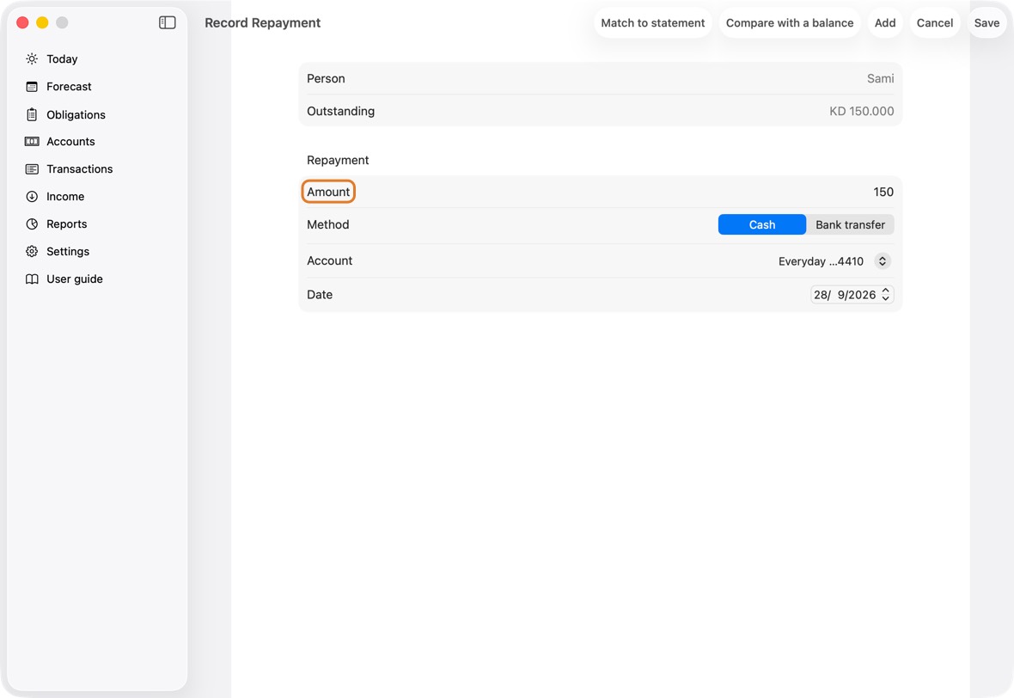Minimize window with yellow button

tap(42, 22)
